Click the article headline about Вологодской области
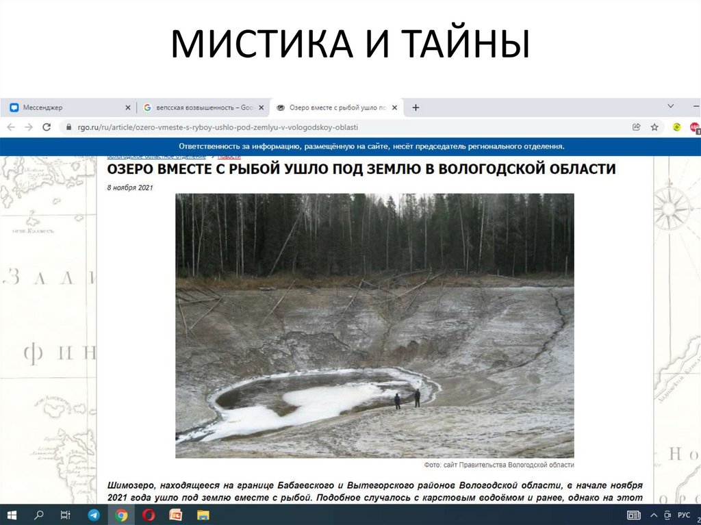The image size is (701, 525). [x=361, y=168]
